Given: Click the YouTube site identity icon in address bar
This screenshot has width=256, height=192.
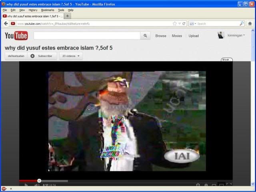Looking at the screenshot, I should coord(13,24).
